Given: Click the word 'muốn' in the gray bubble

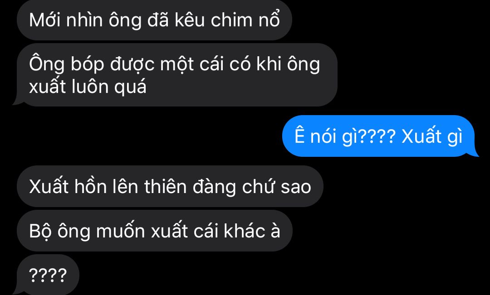Looking at the screenshot, I should point(121,231).
